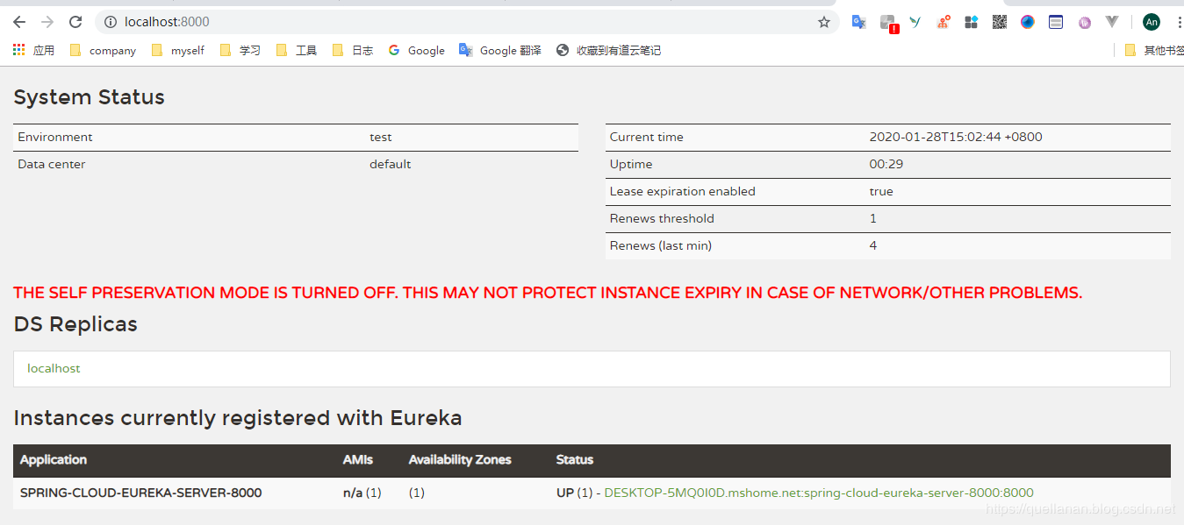Viewport: 1184px width, 525px height.
Task: Open Chrome's three-dot menu
Action: pyautogui.click(x=1179, y=22)
